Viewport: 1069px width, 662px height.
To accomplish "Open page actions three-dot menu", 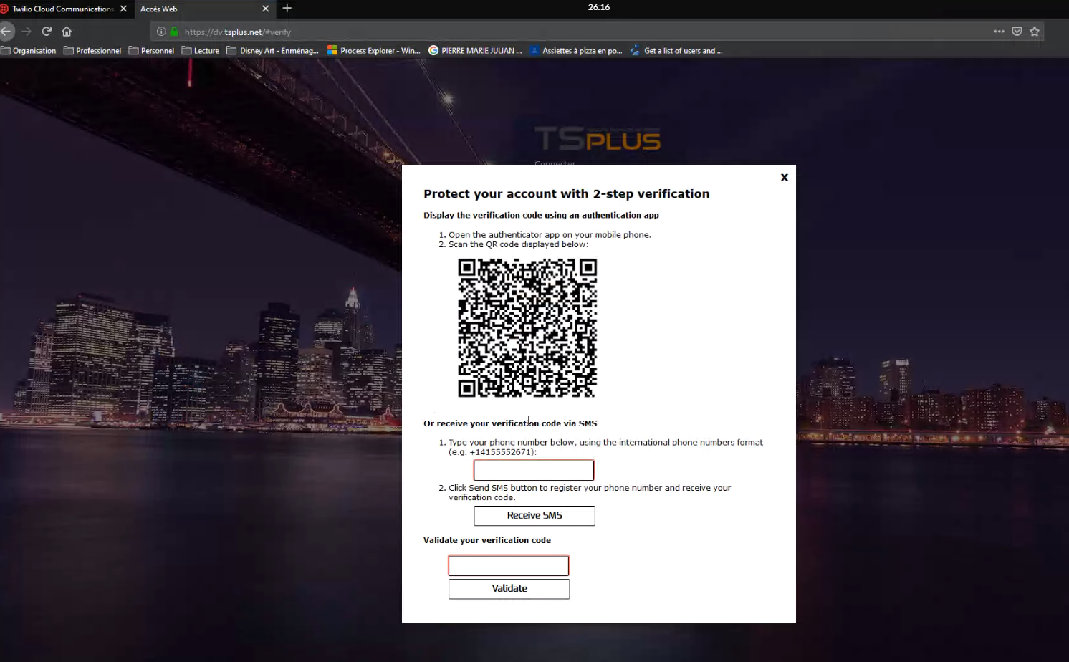I will pos(999,32).
